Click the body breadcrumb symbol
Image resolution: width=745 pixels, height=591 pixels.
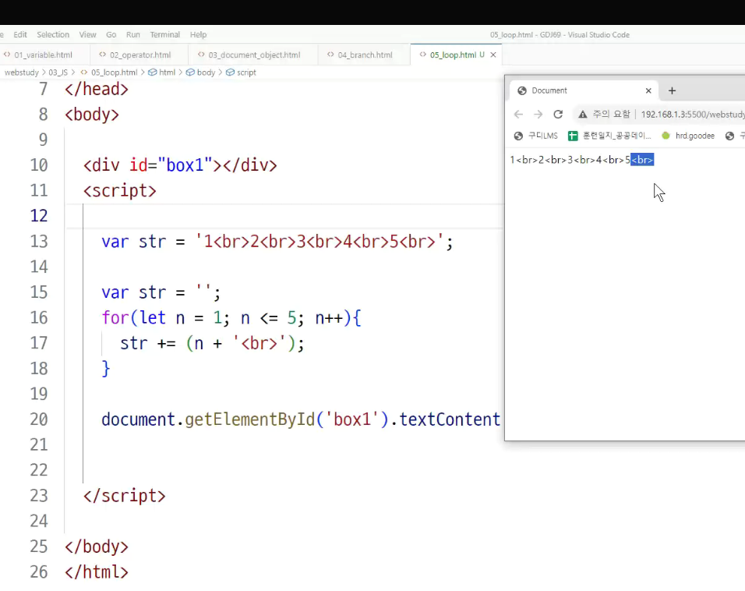click(x=207, y=73)
